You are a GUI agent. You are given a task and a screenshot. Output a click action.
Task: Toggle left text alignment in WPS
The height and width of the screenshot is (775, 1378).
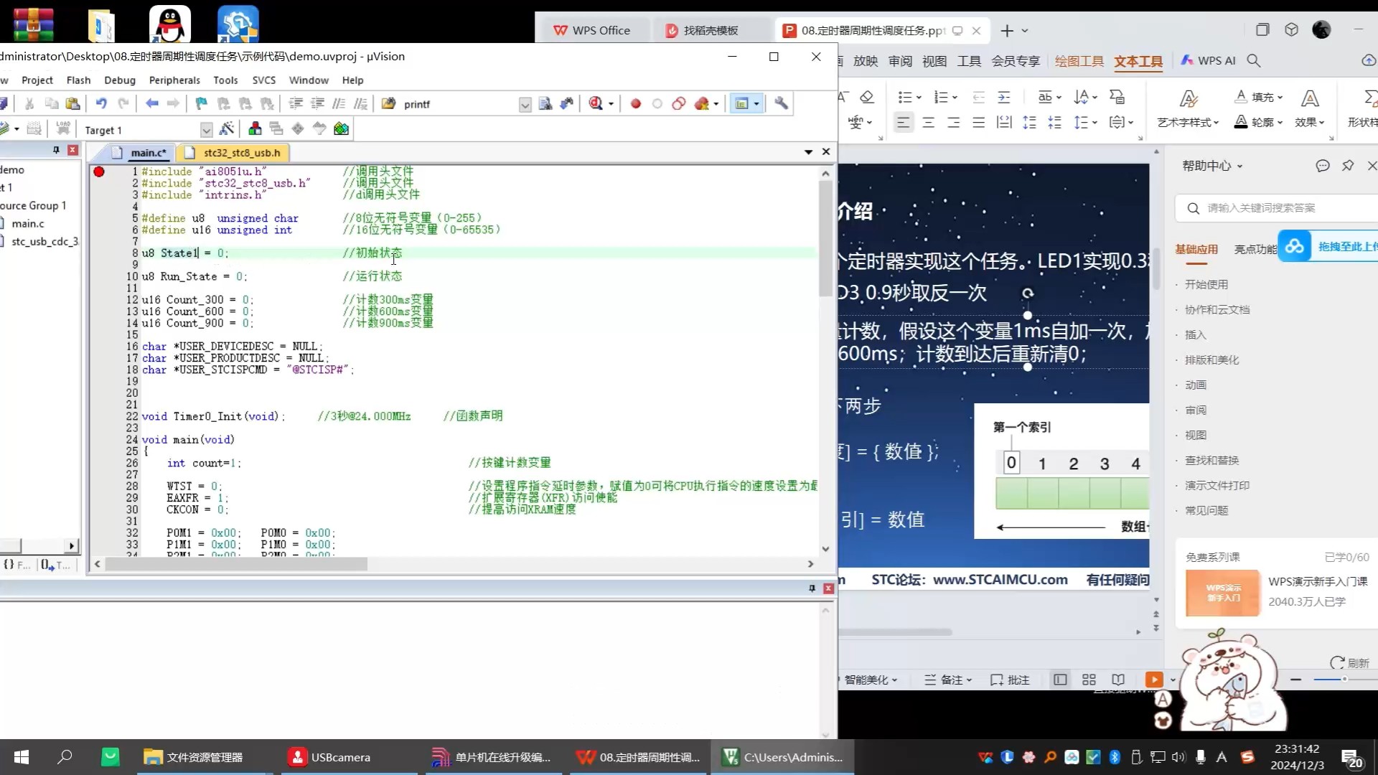[903, 123]
